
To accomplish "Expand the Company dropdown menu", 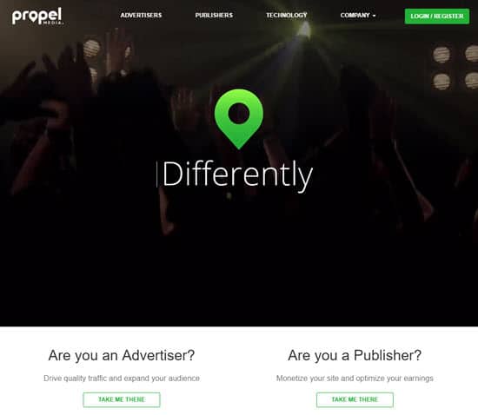I will click(358, 16).
